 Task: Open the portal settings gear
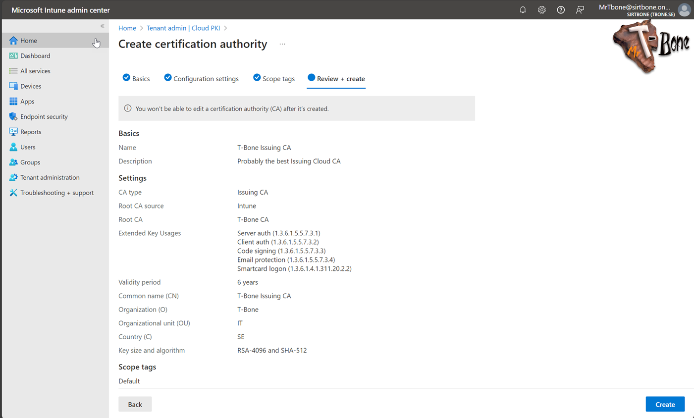click(541, 9)
